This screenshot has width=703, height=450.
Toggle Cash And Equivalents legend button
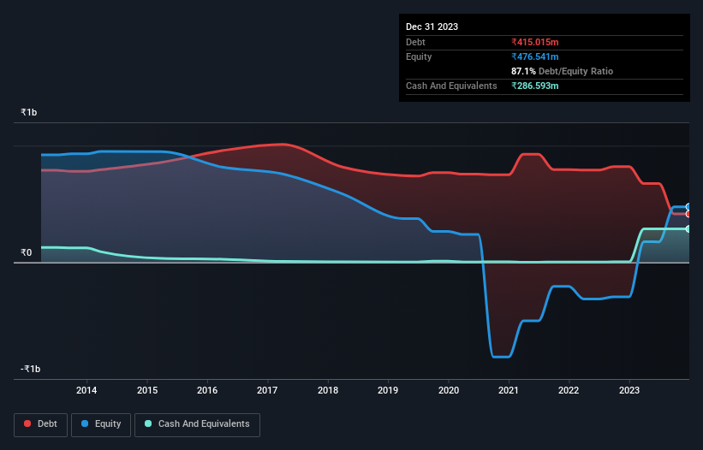point(197,424)
